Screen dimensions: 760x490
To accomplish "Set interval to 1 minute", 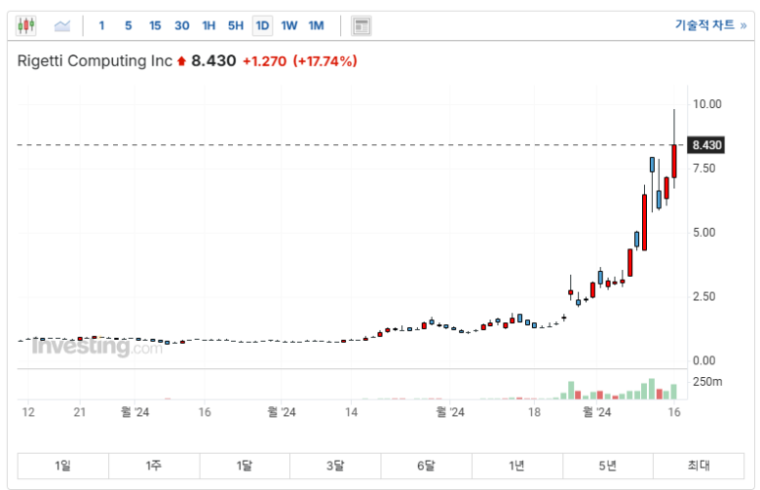I will tap(101, 26).
